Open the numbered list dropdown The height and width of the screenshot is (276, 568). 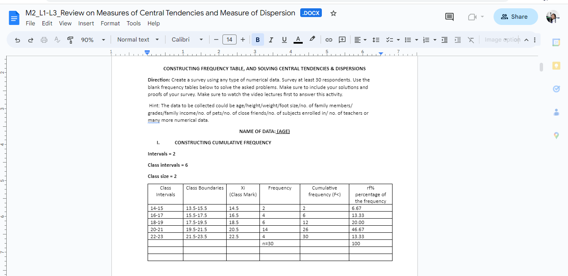tap(429, 40)
